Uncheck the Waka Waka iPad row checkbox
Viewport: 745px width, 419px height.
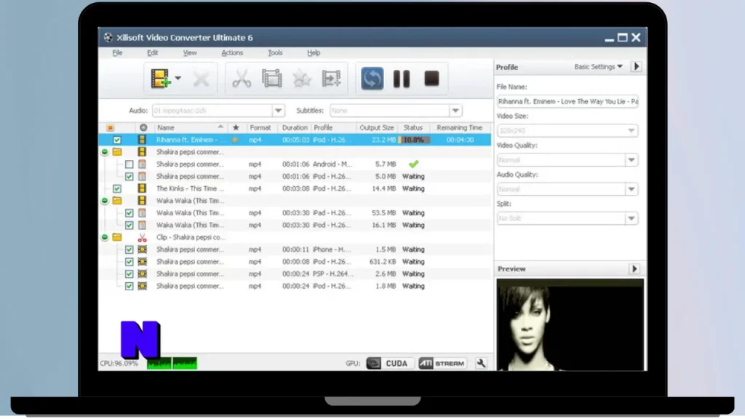130,213
